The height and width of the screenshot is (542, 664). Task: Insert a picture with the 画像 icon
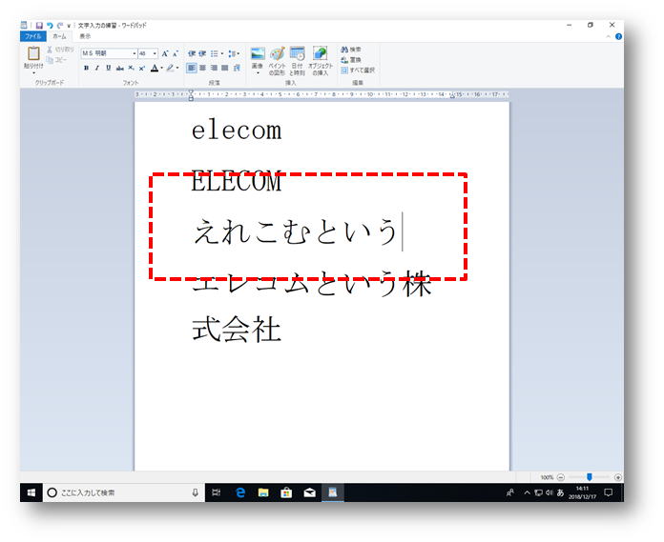click(x=258, y=54)
